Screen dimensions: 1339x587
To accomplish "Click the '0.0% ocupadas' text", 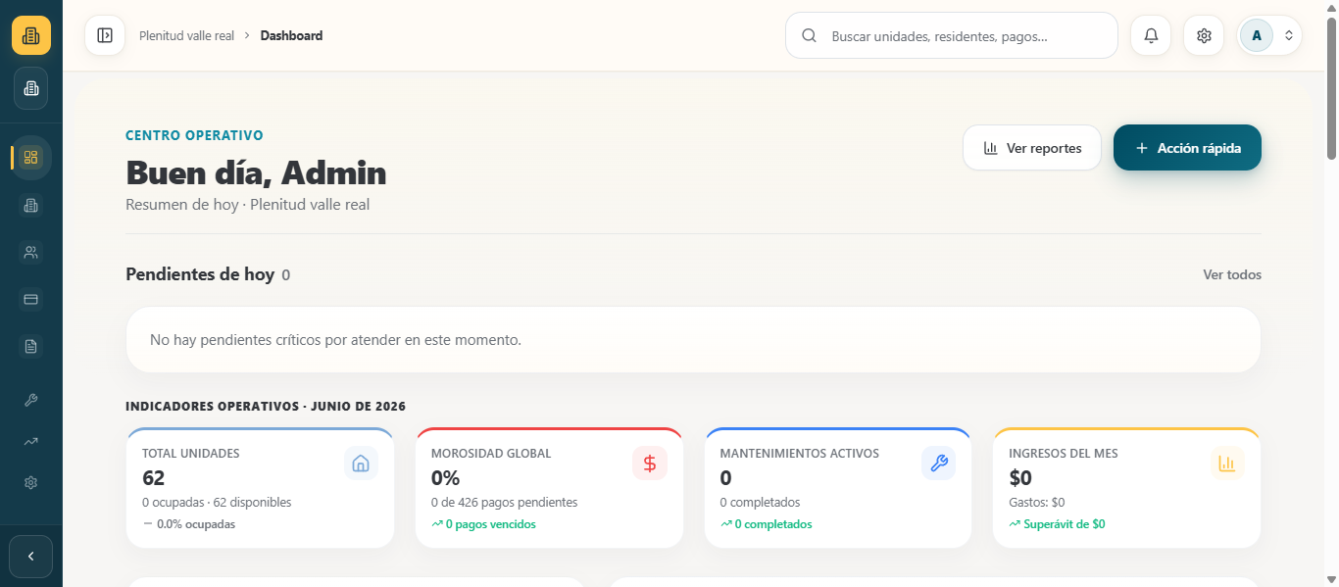I will 196,524.
